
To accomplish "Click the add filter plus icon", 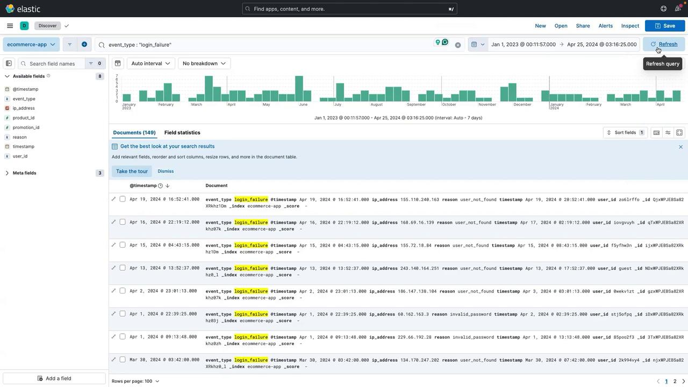I will point(84,45).
